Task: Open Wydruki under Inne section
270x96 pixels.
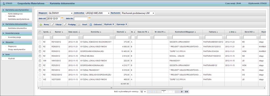Action: (11, 58)
